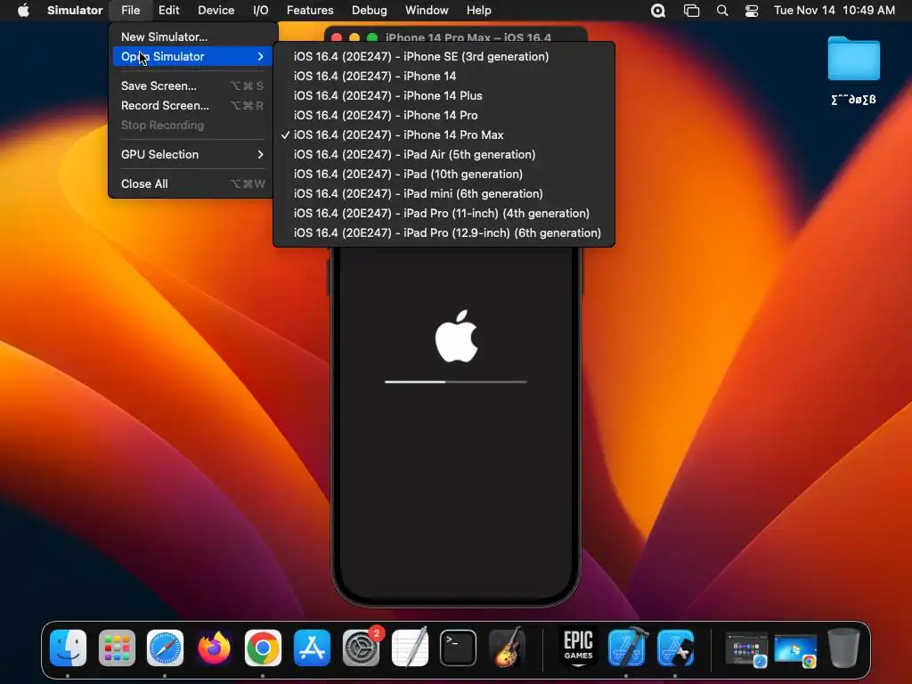Screen dimensions: 912x684
Task: Choose Close All menu item
Action: coord(192,183)
